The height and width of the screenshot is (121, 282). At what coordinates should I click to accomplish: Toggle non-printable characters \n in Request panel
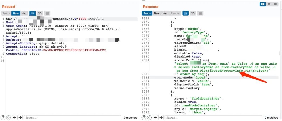(40, 13)
